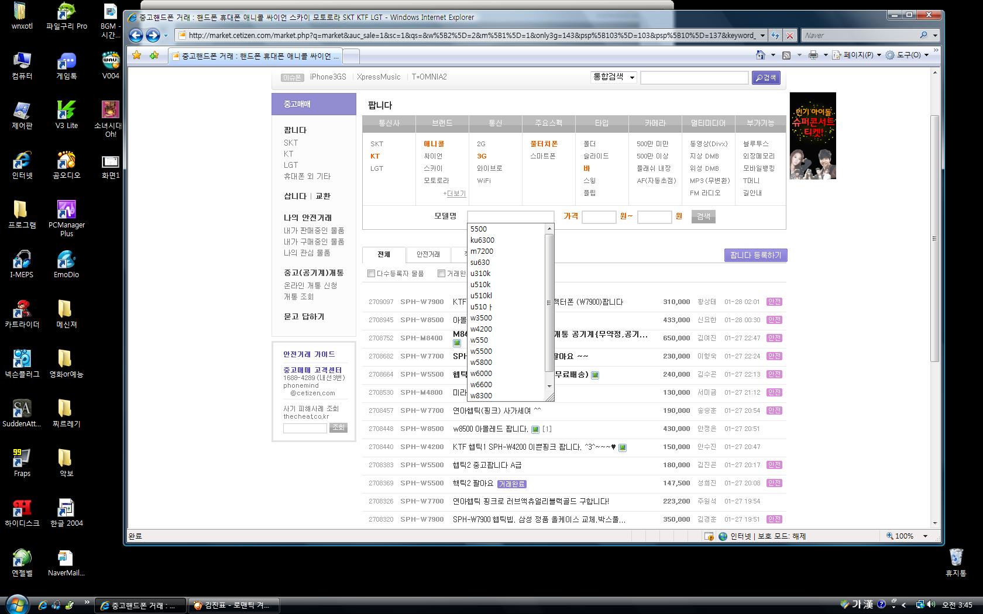Click the Add to Favorites icon
The width and height of the screenshot is (983, 614).
coord(154,55)
